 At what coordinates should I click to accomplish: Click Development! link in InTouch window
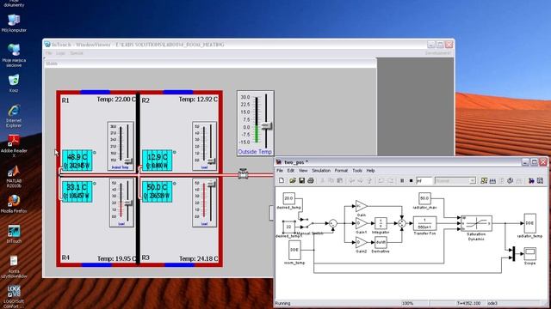(438, 53)
